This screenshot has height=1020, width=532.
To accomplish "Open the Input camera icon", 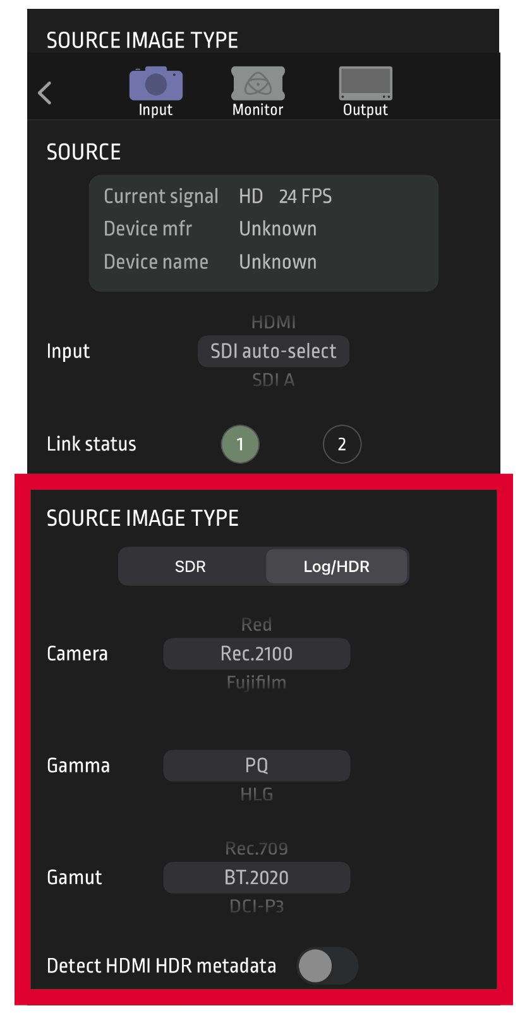I will [x=155, y=84].
